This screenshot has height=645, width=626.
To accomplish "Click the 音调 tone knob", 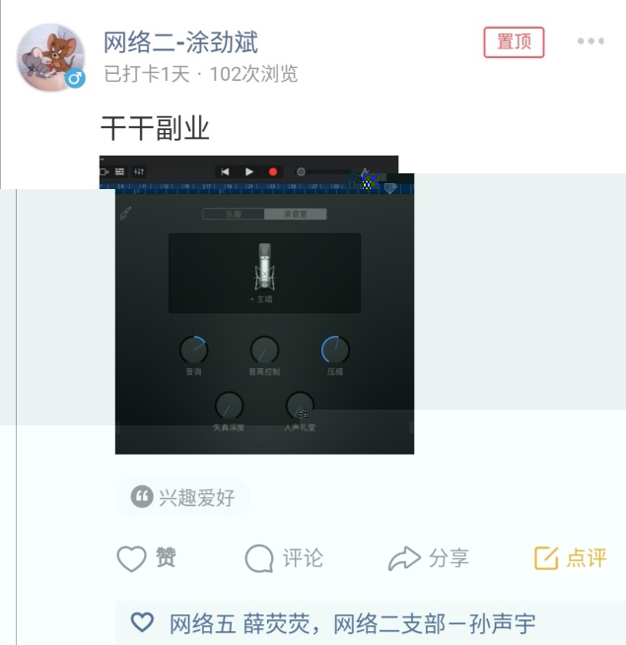I will [193, 350].
